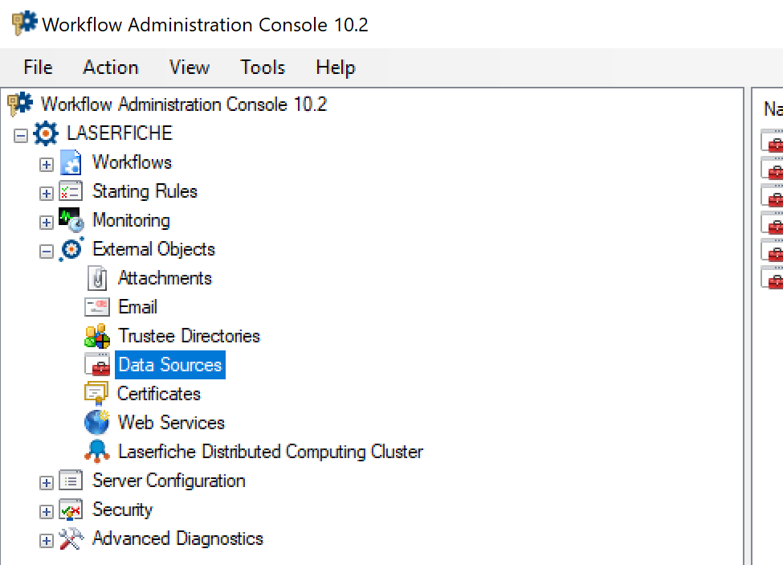Collapse the External Objects node
The height and width of the screenshot is (565, 783).
click(47, 252)
